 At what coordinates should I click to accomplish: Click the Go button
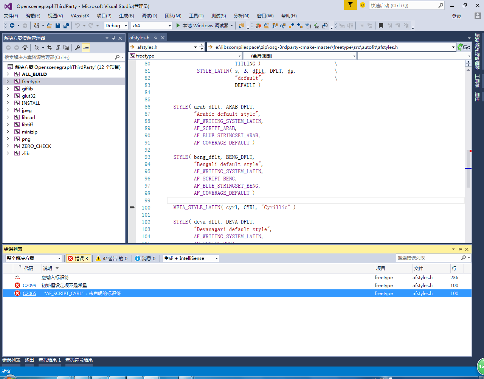464,47
